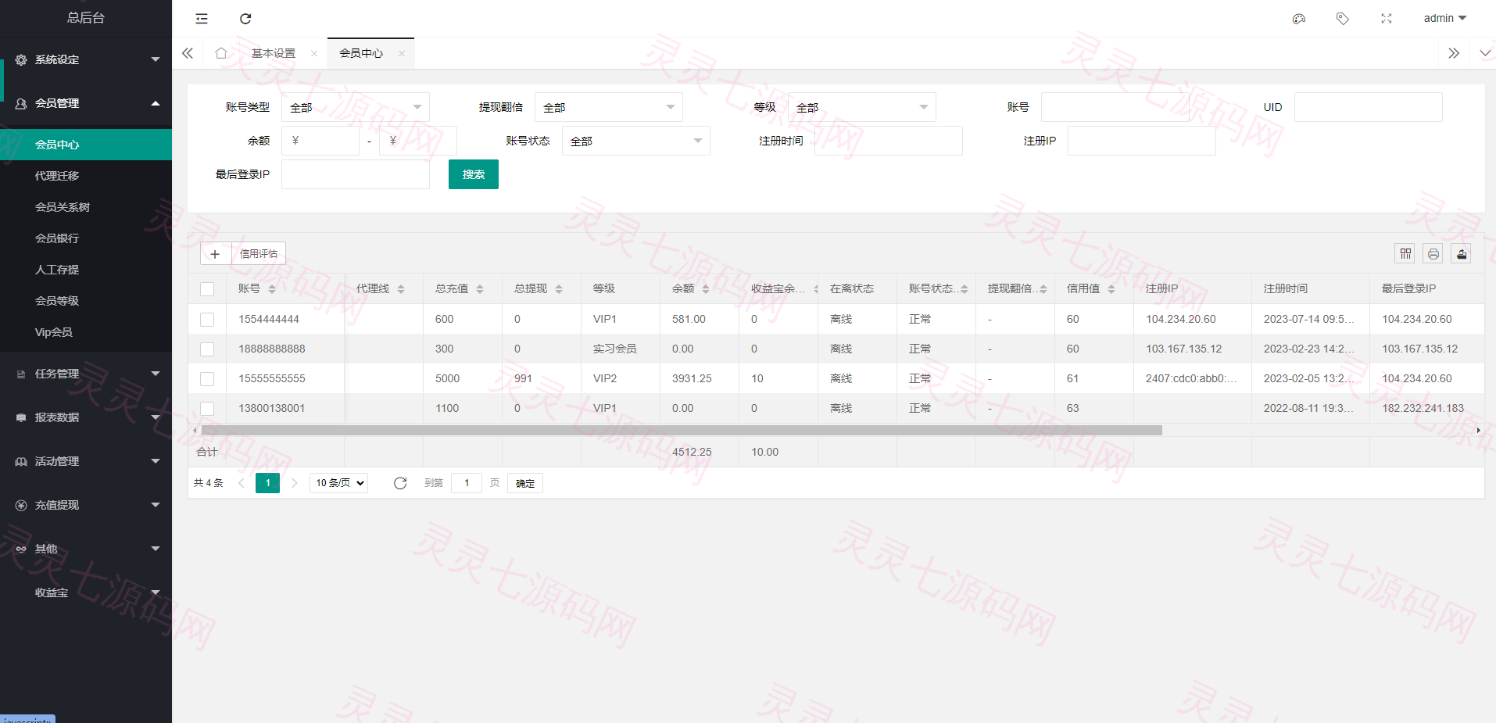Print the table with printer icon
The width and height of the screenshot is (1496, 723).
1433,253
